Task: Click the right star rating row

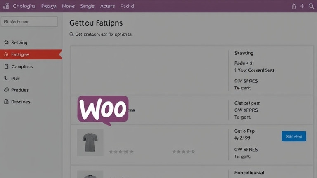Action: 183,152
